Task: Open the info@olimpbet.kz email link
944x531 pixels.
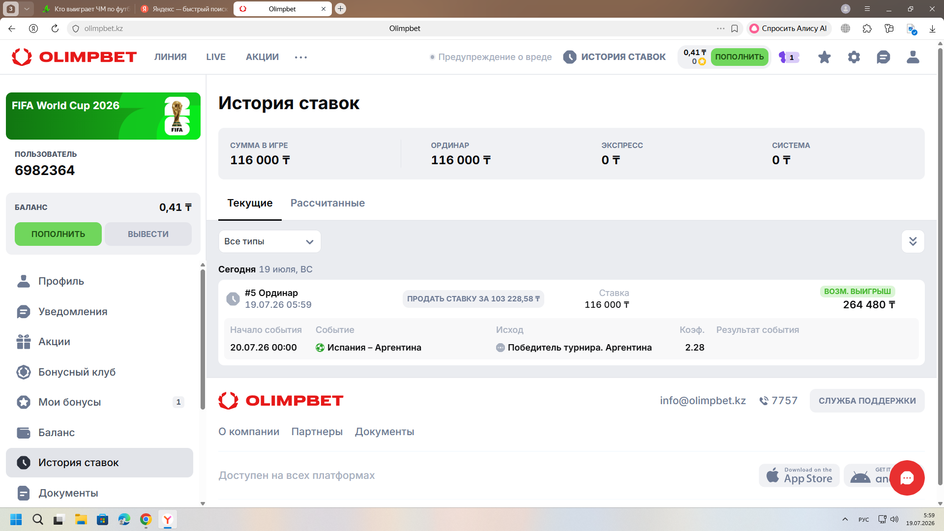Action: click(703, 401)
